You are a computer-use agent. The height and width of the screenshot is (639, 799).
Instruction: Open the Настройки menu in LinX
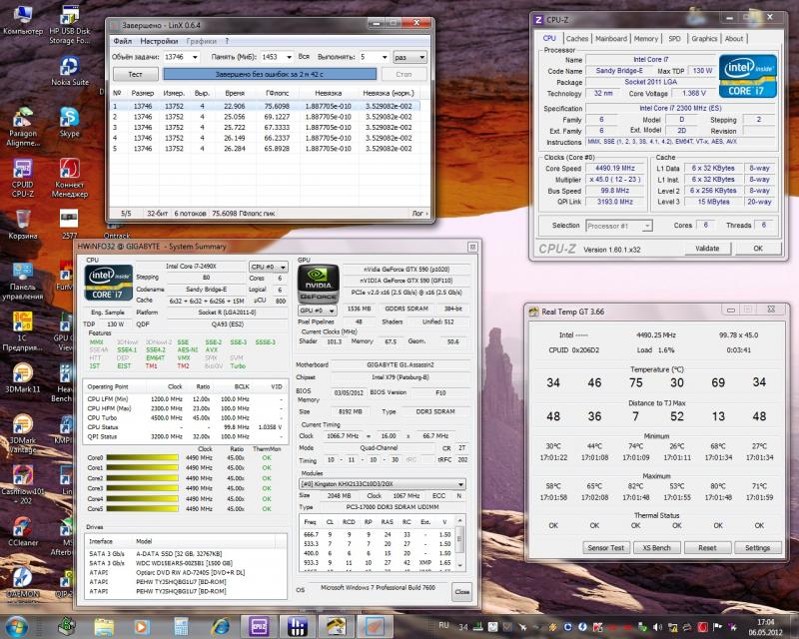tap(159, 41)
